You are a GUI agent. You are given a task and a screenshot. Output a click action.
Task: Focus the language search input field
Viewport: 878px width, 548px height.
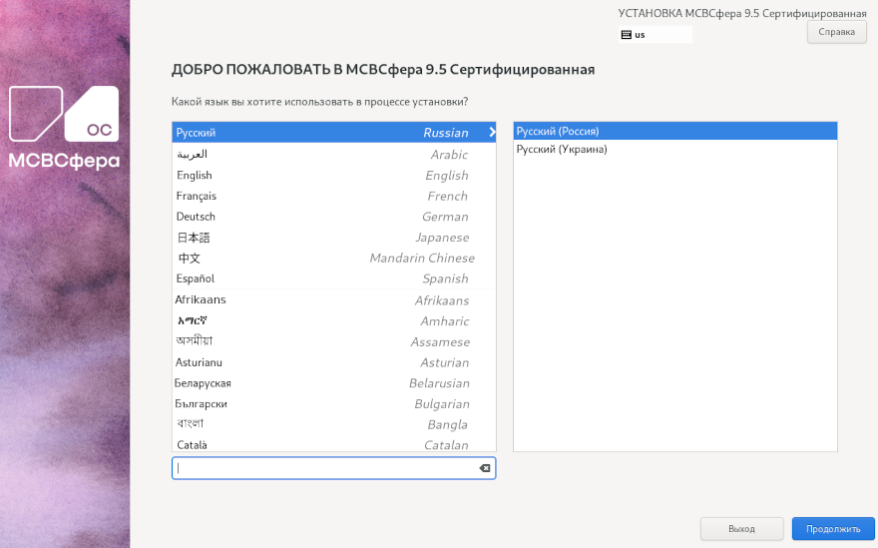[x=324, y=468]
